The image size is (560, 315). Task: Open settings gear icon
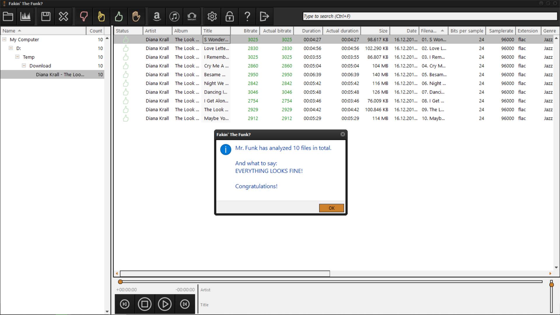coord(212,16)
